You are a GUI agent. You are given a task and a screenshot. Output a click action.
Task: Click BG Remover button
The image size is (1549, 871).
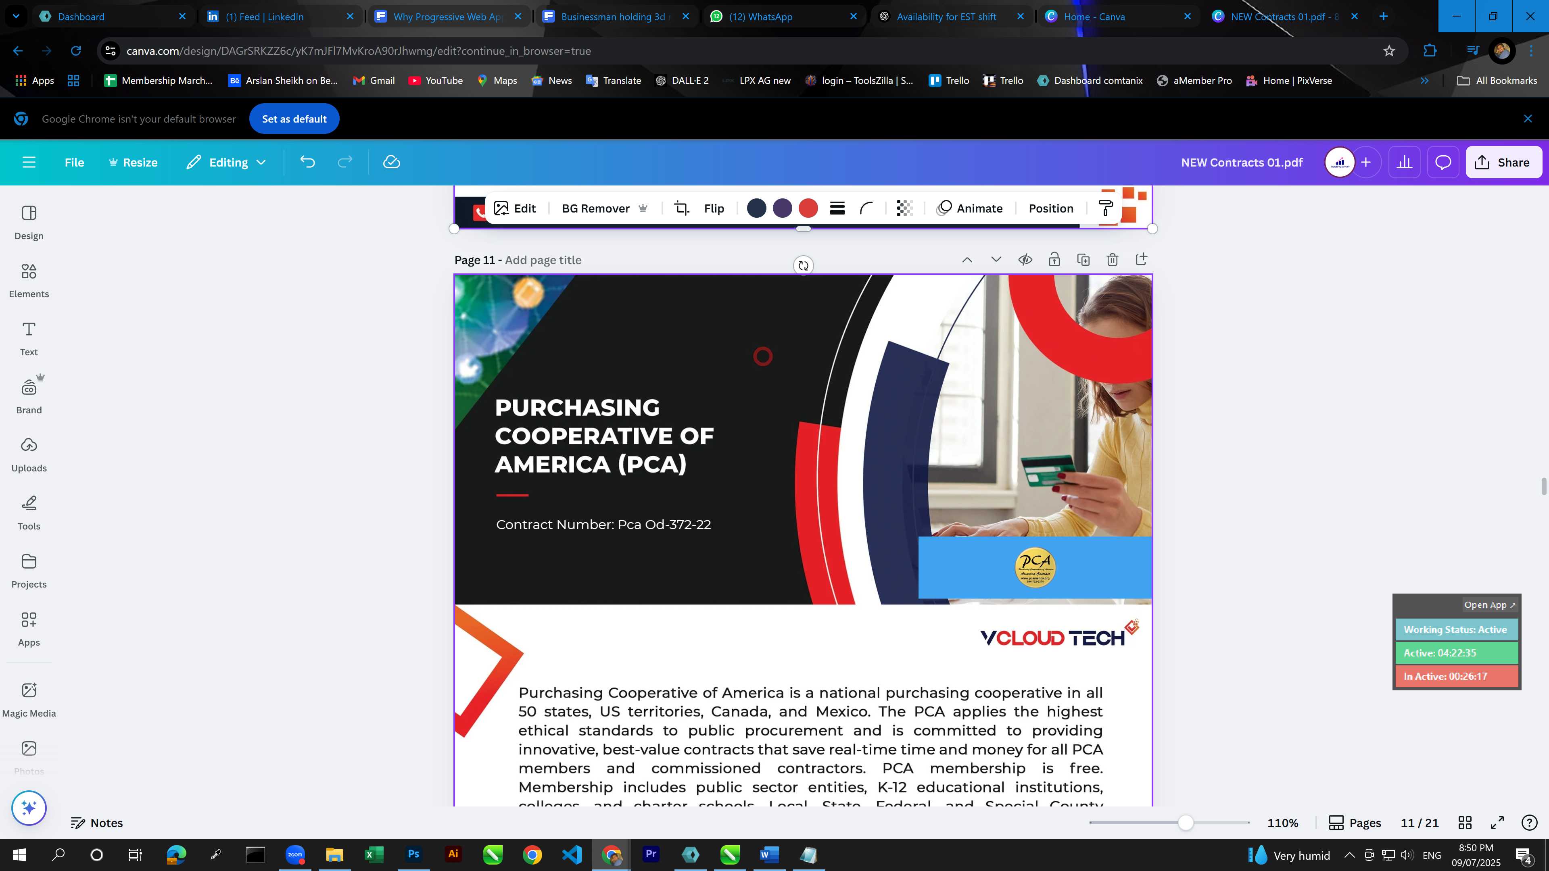[x=604, y=208]
